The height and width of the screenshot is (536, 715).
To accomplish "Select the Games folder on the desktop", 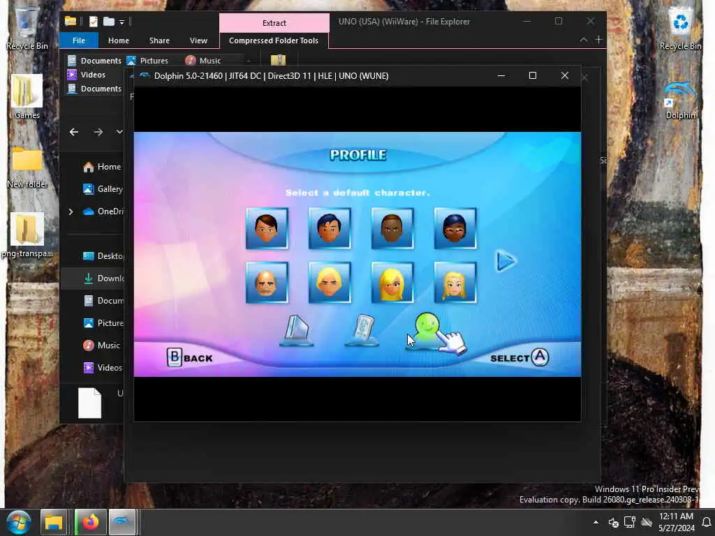I will [x=27, y=96].
